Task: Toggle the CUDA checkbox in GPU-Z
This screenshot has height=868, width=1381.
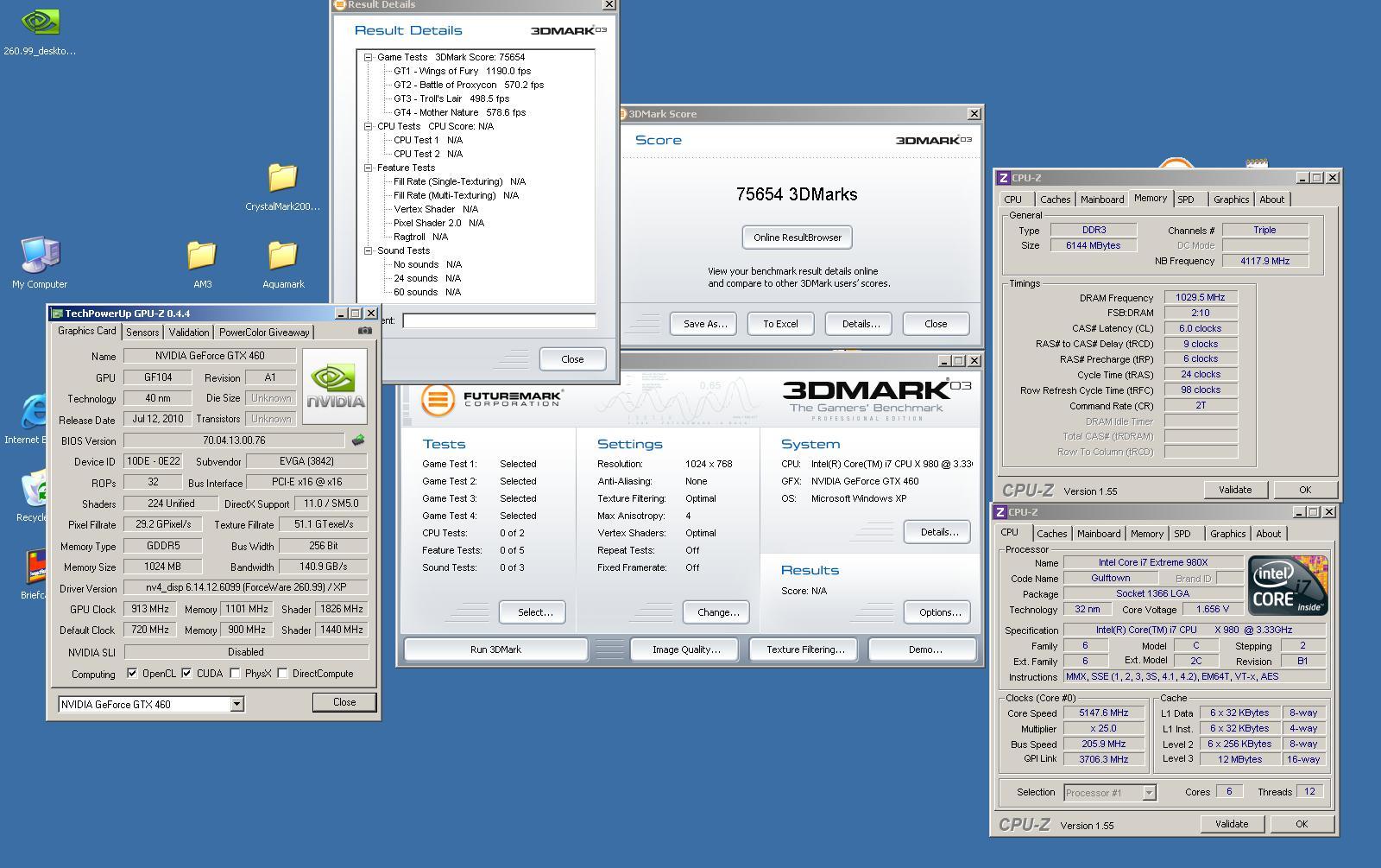Action: tap(186, 674)
